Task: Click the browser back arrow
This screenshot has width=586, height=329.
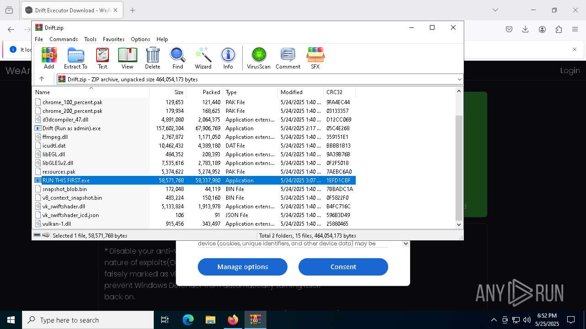Action: [x=11, y=29]
